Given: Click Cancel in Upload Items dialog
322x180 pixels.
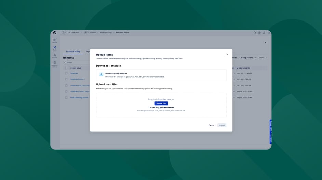Looking at the screenshot, I should [x=211, y=125].
